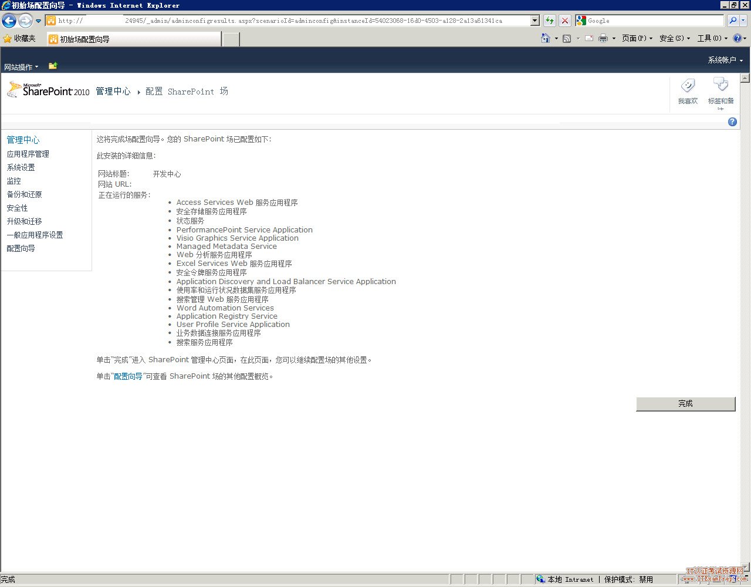Click the magnifier search button

coord(733,21)
